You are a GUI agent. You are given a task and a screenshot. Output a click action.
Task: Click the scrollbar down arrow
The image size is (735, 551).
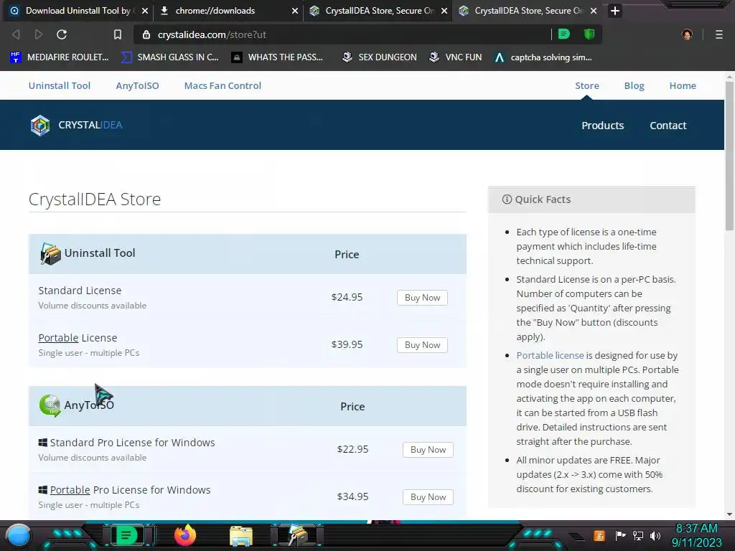click(729, 514)
